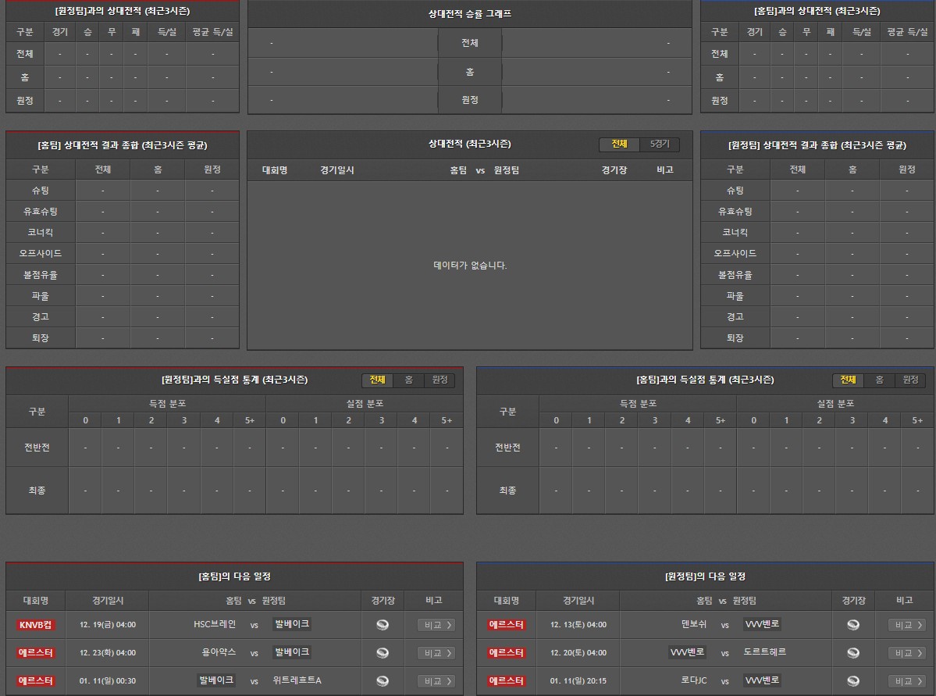Click stadium icon for 로다JC vs VVV벤로 match
936x696 pixels.
(x=853, y=681)
